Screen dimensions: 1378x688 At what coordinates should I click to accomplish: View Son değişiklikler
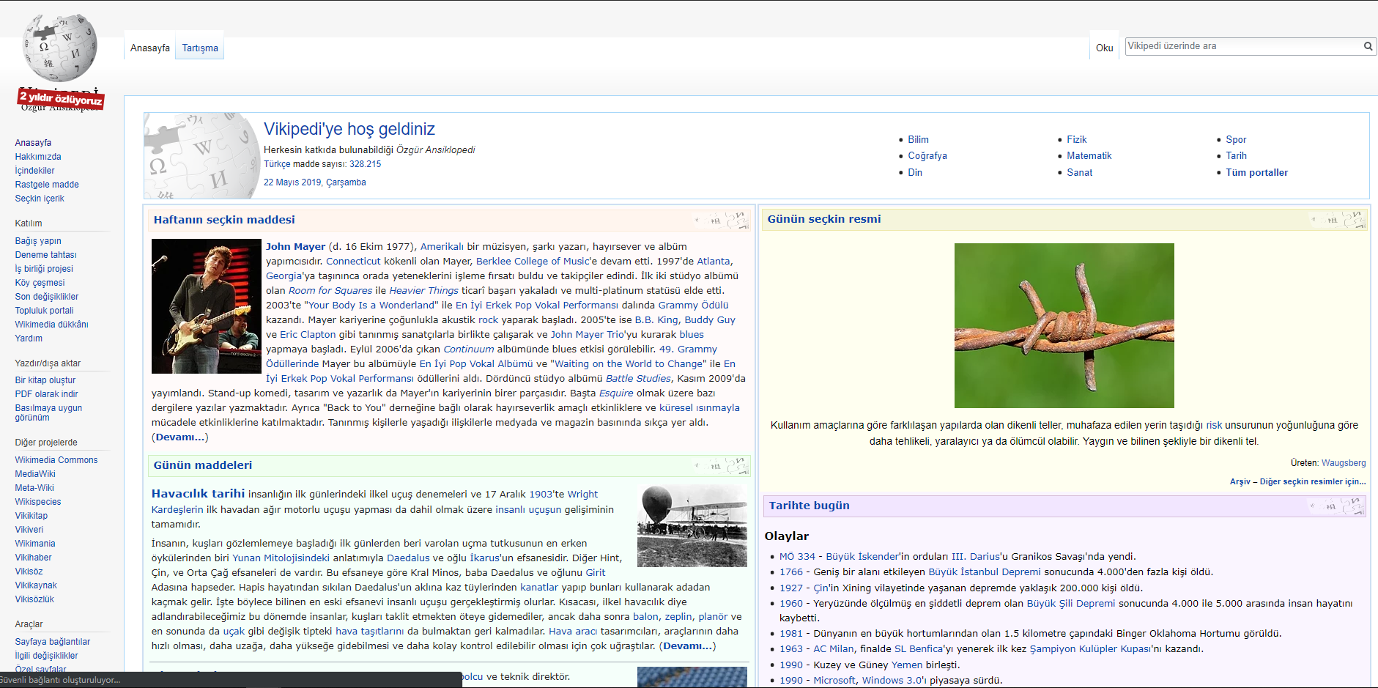47,297
